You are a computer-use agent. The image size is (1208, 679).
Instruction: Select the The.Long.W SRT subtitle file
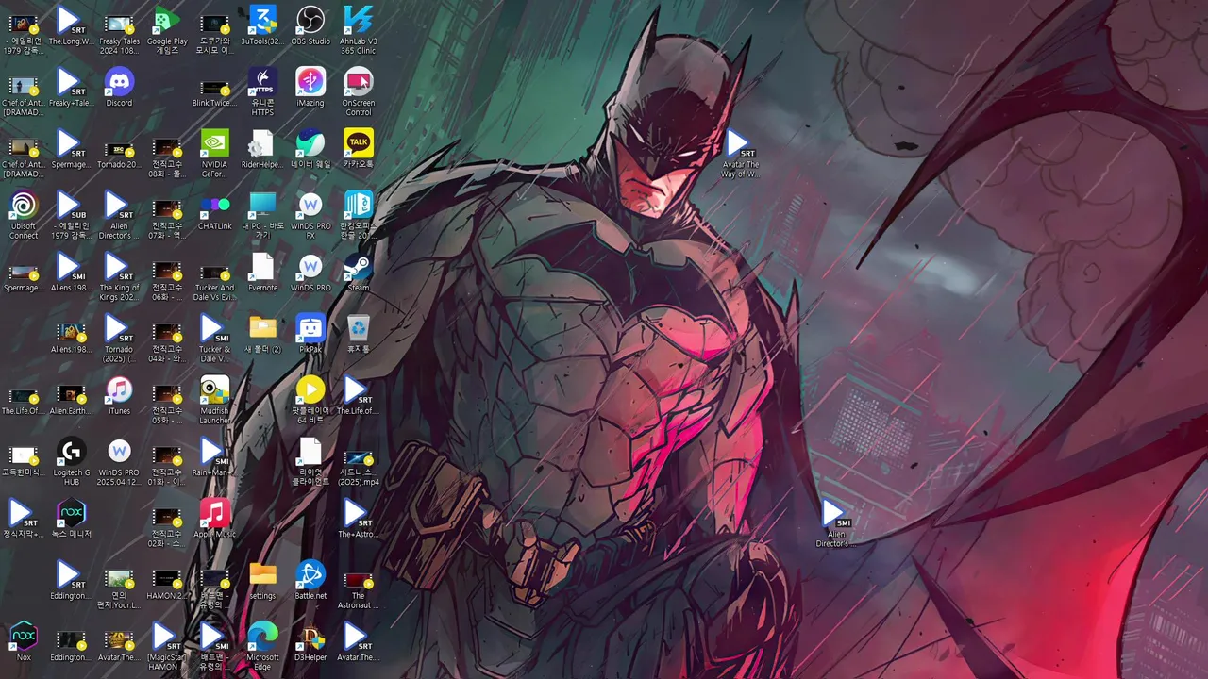(71, 26)
